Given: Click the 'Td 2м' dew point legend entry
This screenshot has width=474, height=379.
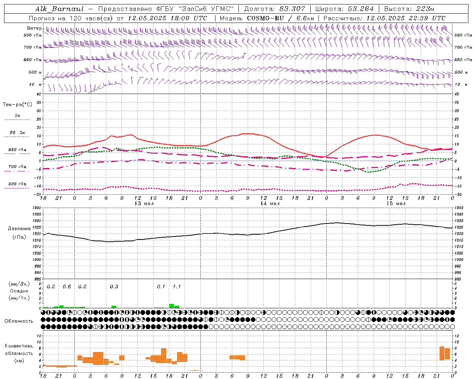Looking at the screenshot, I should (17, 133).
